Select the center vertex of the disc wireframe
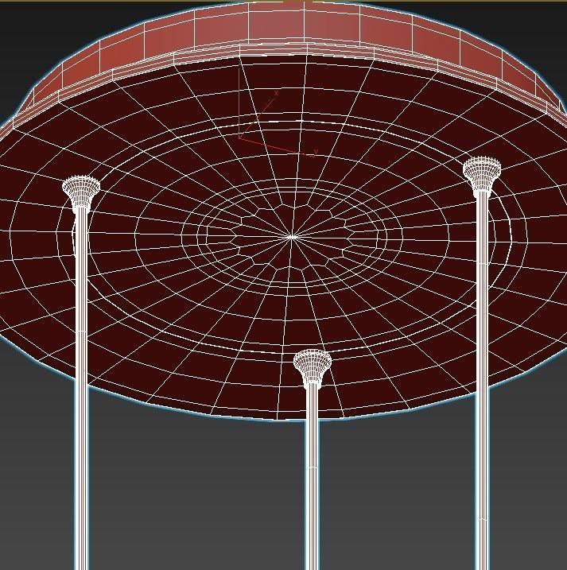The height and width of the screenshot is (570, 567). click(292, 237)
